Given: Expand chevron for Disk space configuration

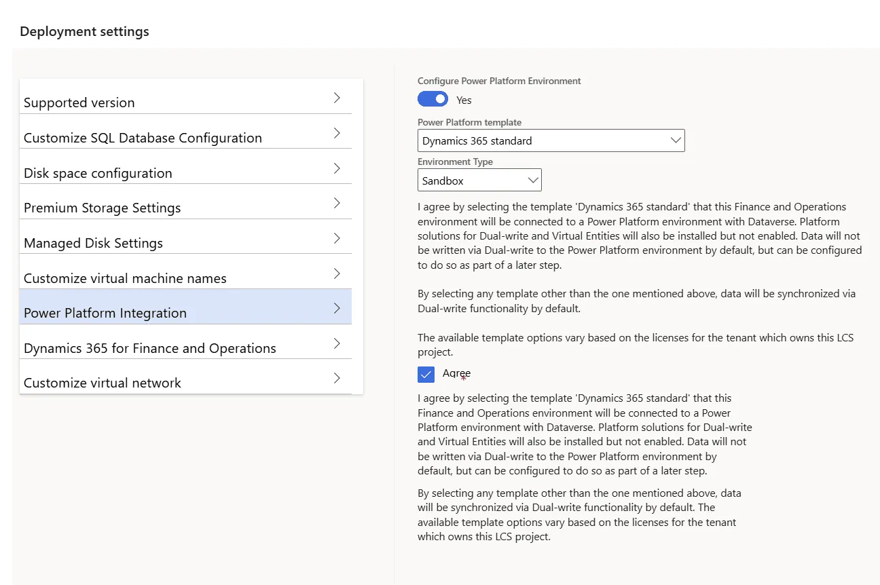Looking at the screenshot, I should click(x=337, y=168).
